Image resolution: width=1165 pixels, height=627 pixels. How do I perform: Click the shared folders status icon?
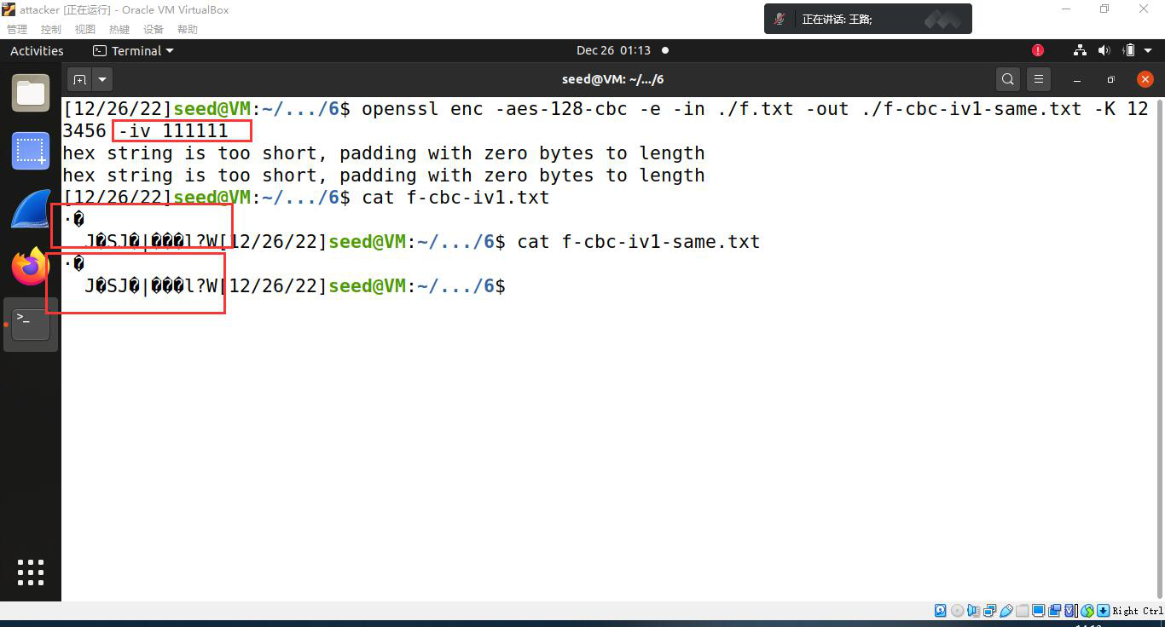tap(1022, 611)
